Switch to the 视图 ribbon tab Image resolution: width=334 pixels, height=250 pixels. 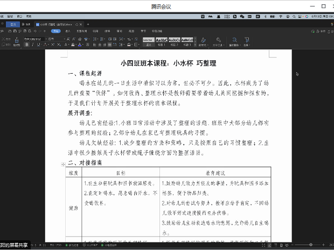(131, 31)
